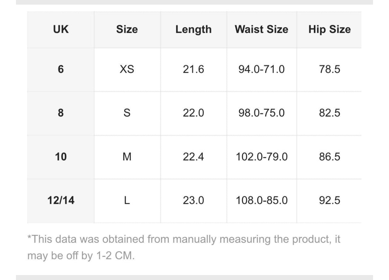Click the Size column header

click(x=127, y=30)
